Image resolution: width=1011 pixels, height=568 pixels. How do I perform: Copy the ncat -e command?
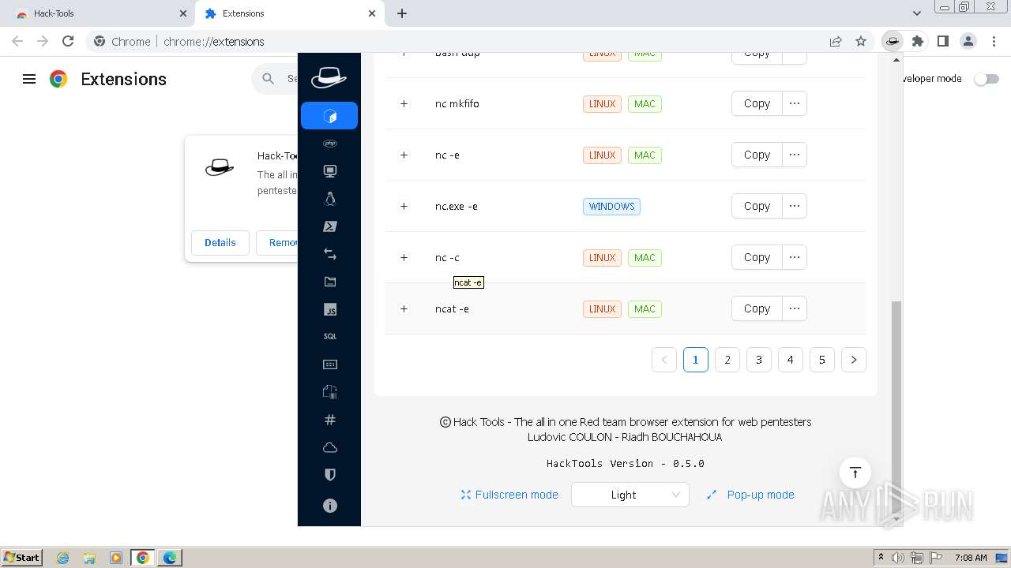click(x=757, y=308)
